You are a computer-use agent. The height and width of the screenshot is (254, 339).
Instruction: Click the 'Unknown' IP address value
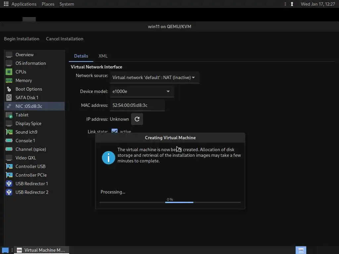pos(119,119)
